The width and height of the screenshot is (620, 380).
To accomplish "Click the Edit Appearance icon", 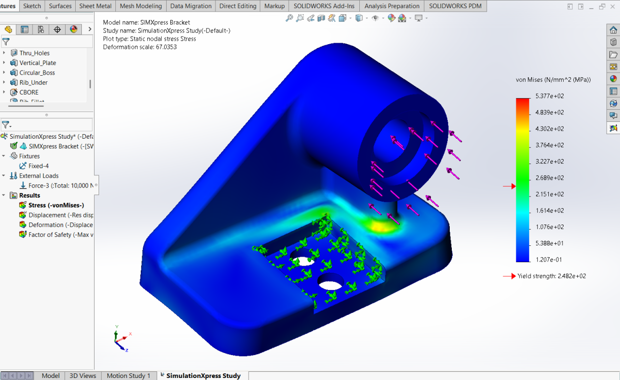I will tap(391, 18).
